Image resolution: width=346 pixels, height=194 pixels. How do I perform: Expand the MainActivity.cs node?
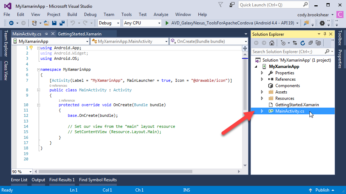pyautogui.click(x=262, y=111)
